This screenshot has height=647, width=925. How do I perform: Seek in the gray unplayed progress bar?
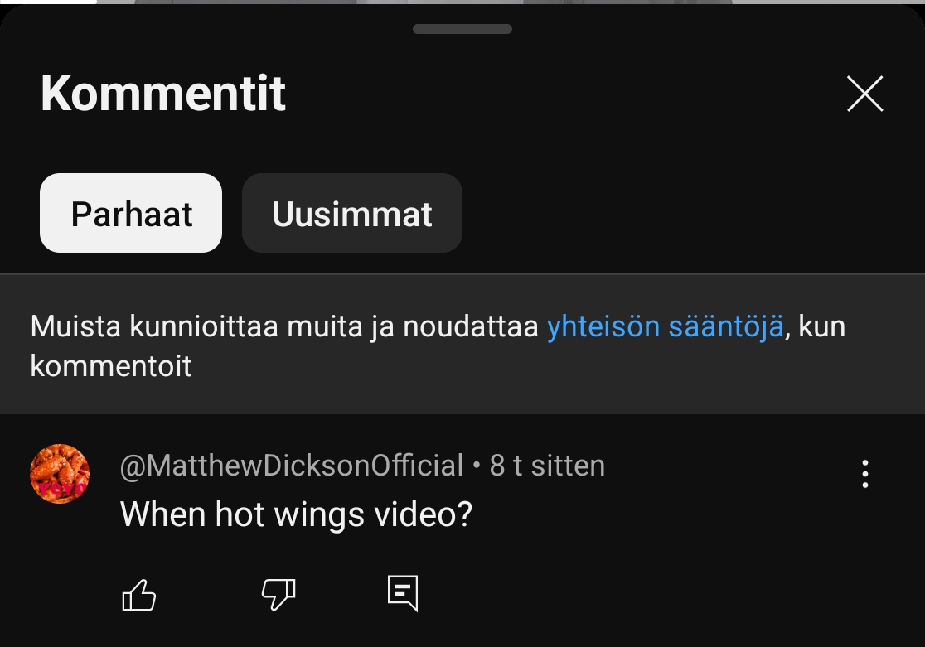(511, 2)
